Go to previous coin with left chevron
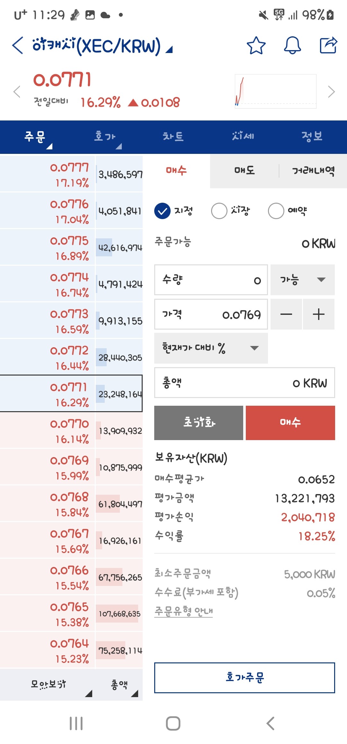Viewport: 347px width, 744px height. tap(17, 92)
